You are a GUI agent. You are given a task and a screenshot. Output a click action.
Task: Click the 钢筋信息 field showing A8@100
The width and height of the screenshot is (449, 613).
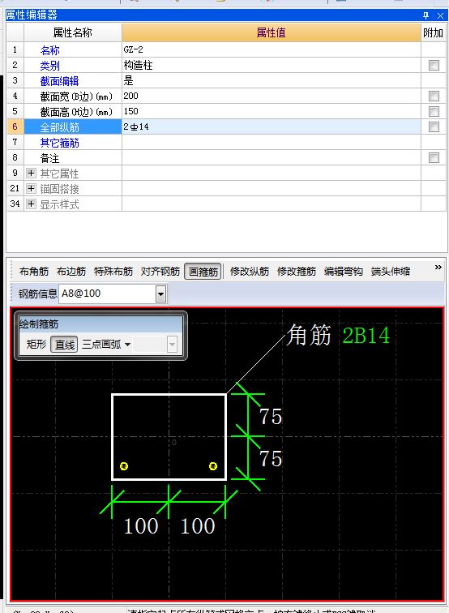[x=108, y=294]
